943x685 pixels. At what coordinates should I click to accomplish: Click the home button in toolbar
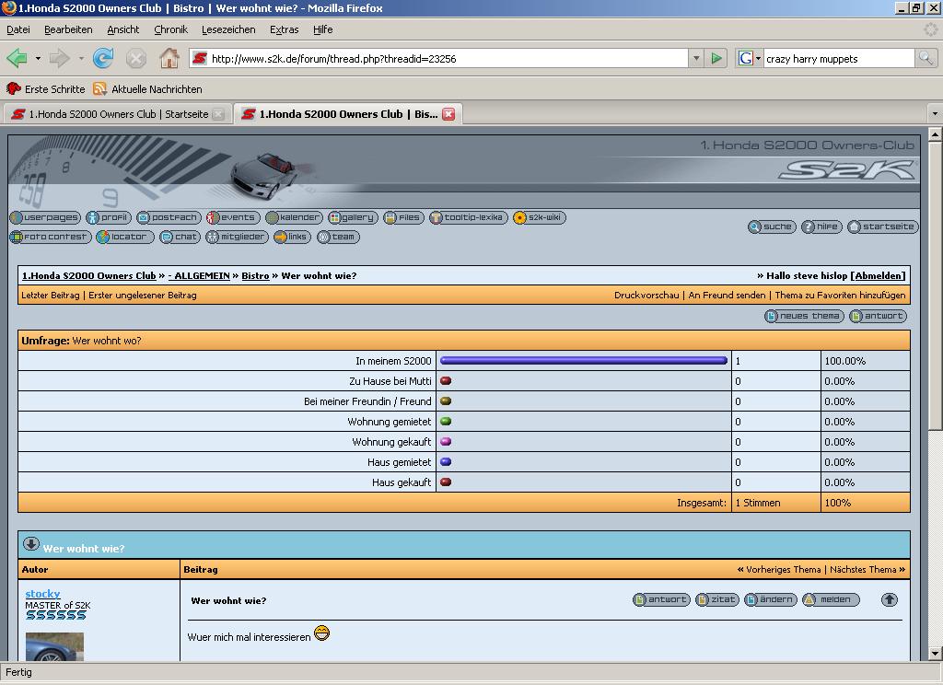pyautogui.click(x=169, y=58)
